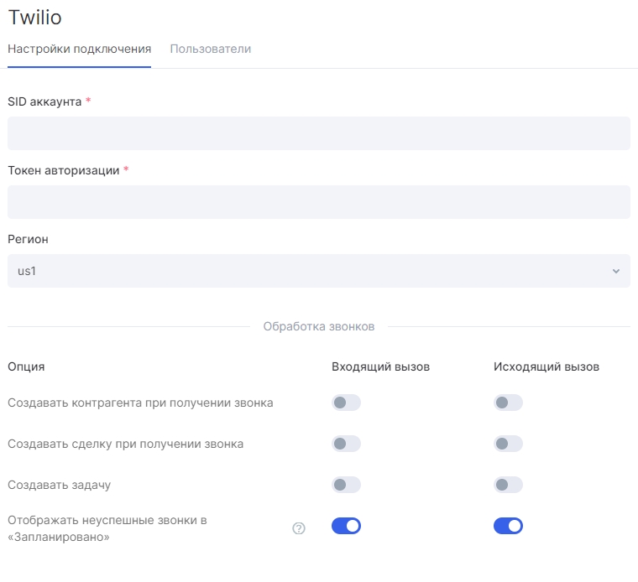
Task: Focus the Токен авторизации input field
Action: pos(319,202)
